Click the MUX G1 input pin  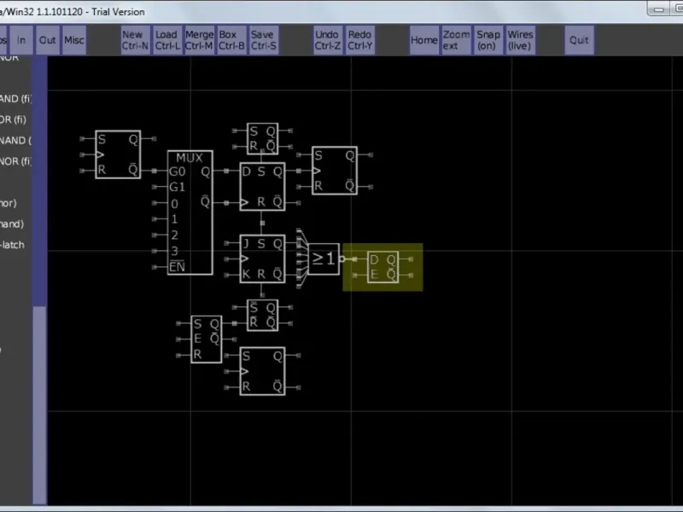(x=155, y=187)
